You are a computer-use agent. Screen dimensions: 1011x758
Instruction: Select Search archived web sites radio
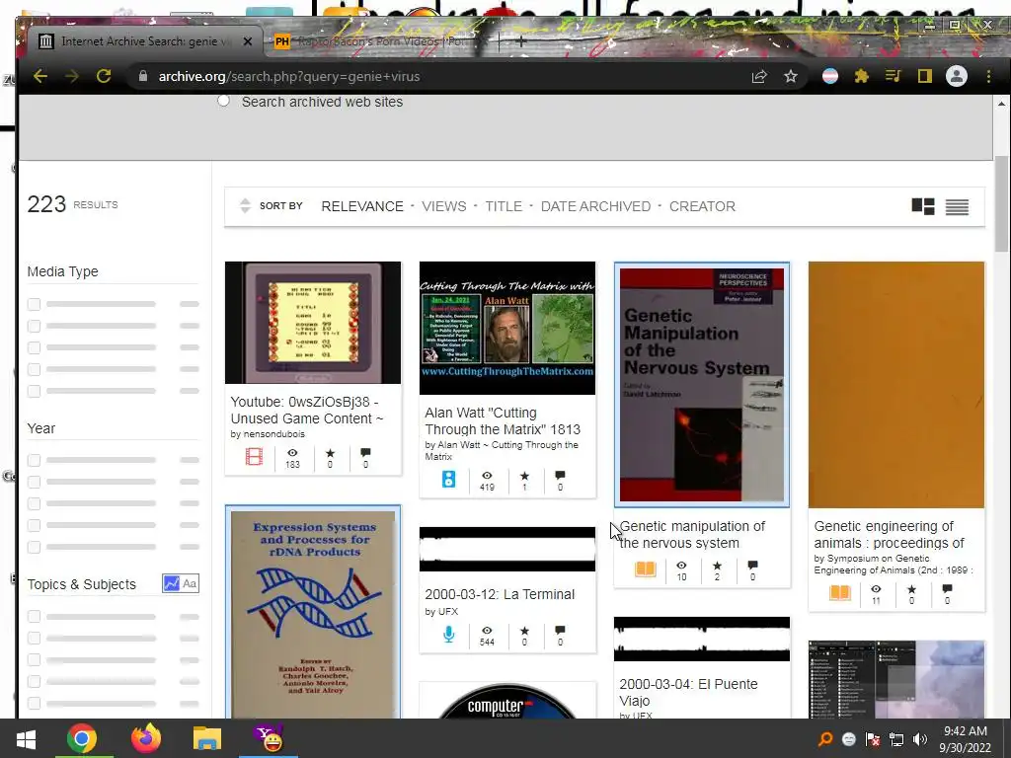click(x=223, y=101)
